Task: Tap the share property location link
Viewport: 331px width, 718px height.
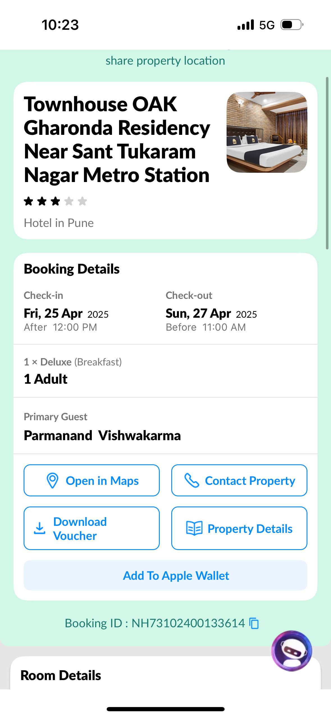Action: pos(165,61)
